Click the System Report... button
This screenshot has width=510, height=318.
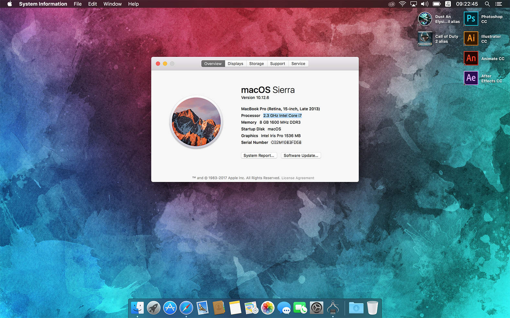[259, 155]
